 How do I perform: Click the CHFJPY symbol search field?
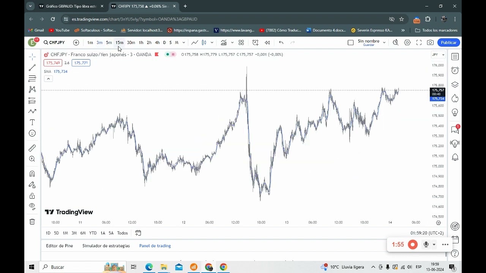point(54,42)
